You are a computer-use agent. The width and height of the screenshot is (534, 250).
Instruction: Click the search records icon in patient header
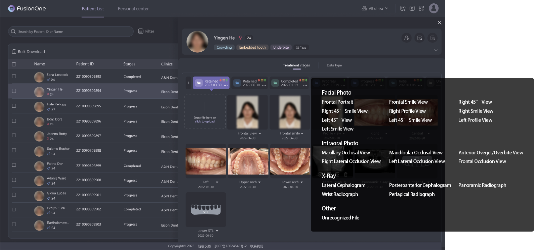point(420,38)
